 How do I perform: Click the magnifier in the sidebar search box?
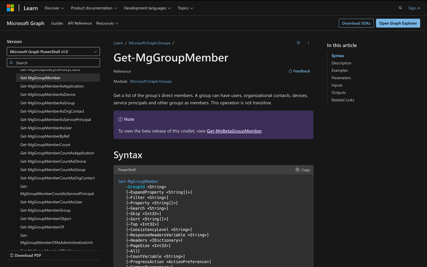coord(12,62)
